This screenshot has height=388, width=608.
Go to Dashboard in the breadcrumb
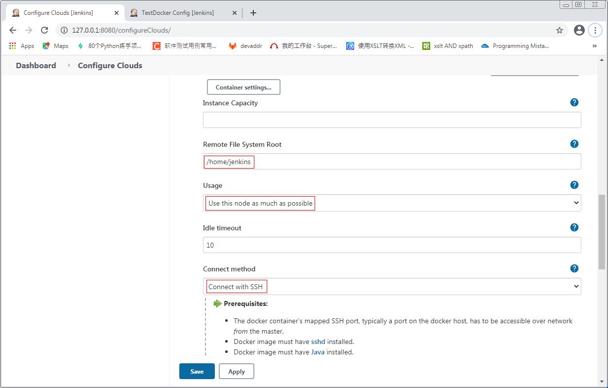36,65
